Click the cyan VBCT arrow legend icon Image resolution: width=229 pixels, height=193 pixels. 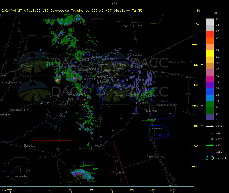(210, 139)
